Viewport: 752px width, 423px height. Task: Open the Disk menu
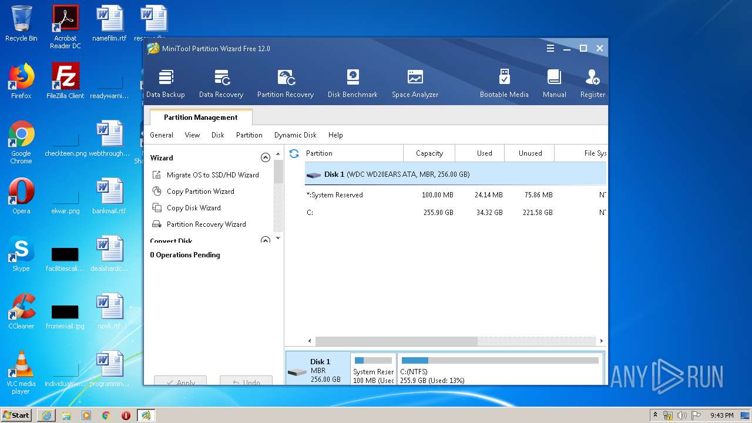(218, 135)
